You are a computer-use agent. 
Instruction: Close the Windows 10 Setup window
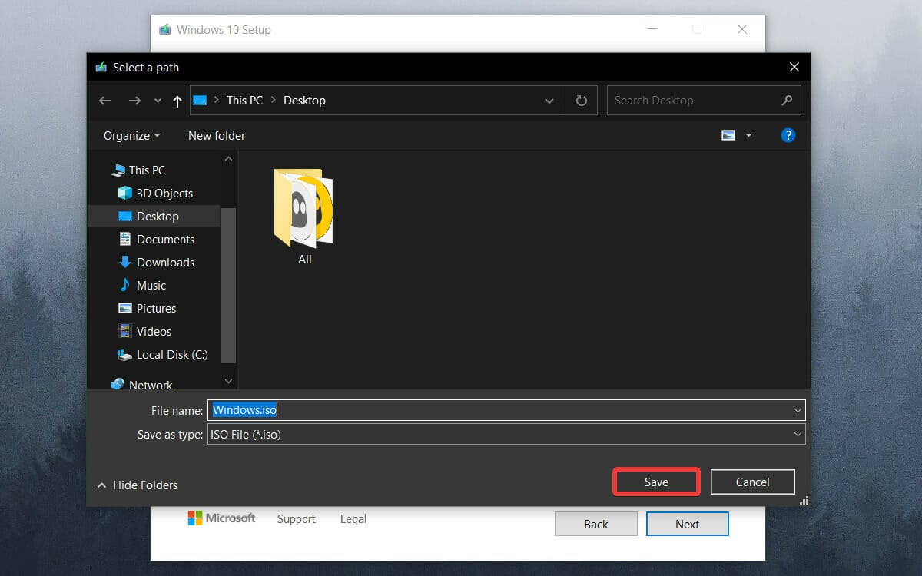pos(742,29)
